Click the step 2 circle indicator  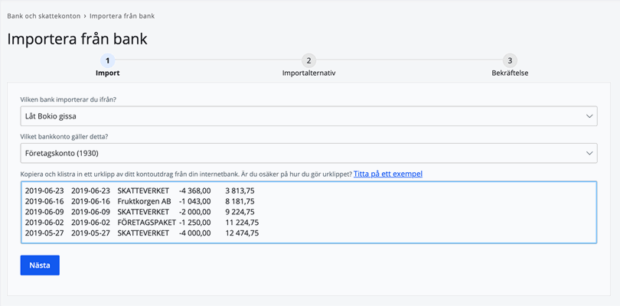click(x=308, y=60)
